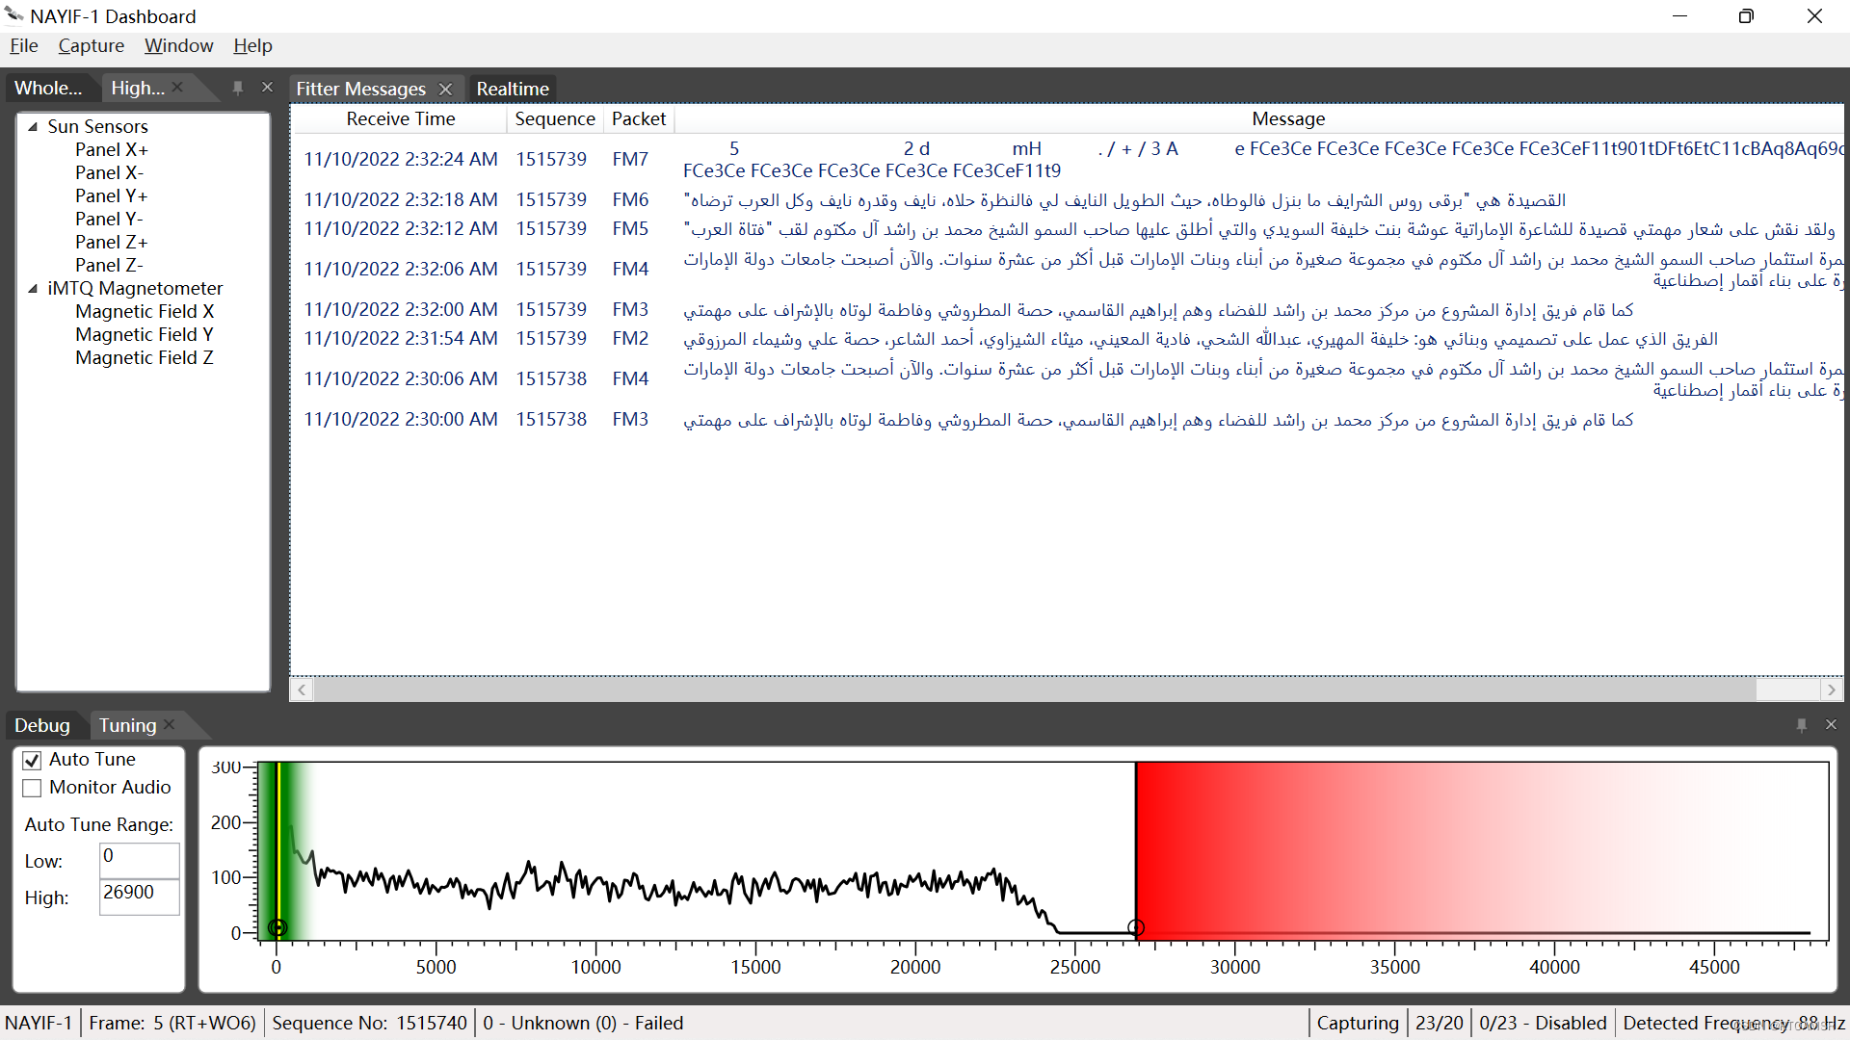Select the 2:30:06 AM FM4 row
The image size is (1850, 1040).
click(x=1067, y=378)
